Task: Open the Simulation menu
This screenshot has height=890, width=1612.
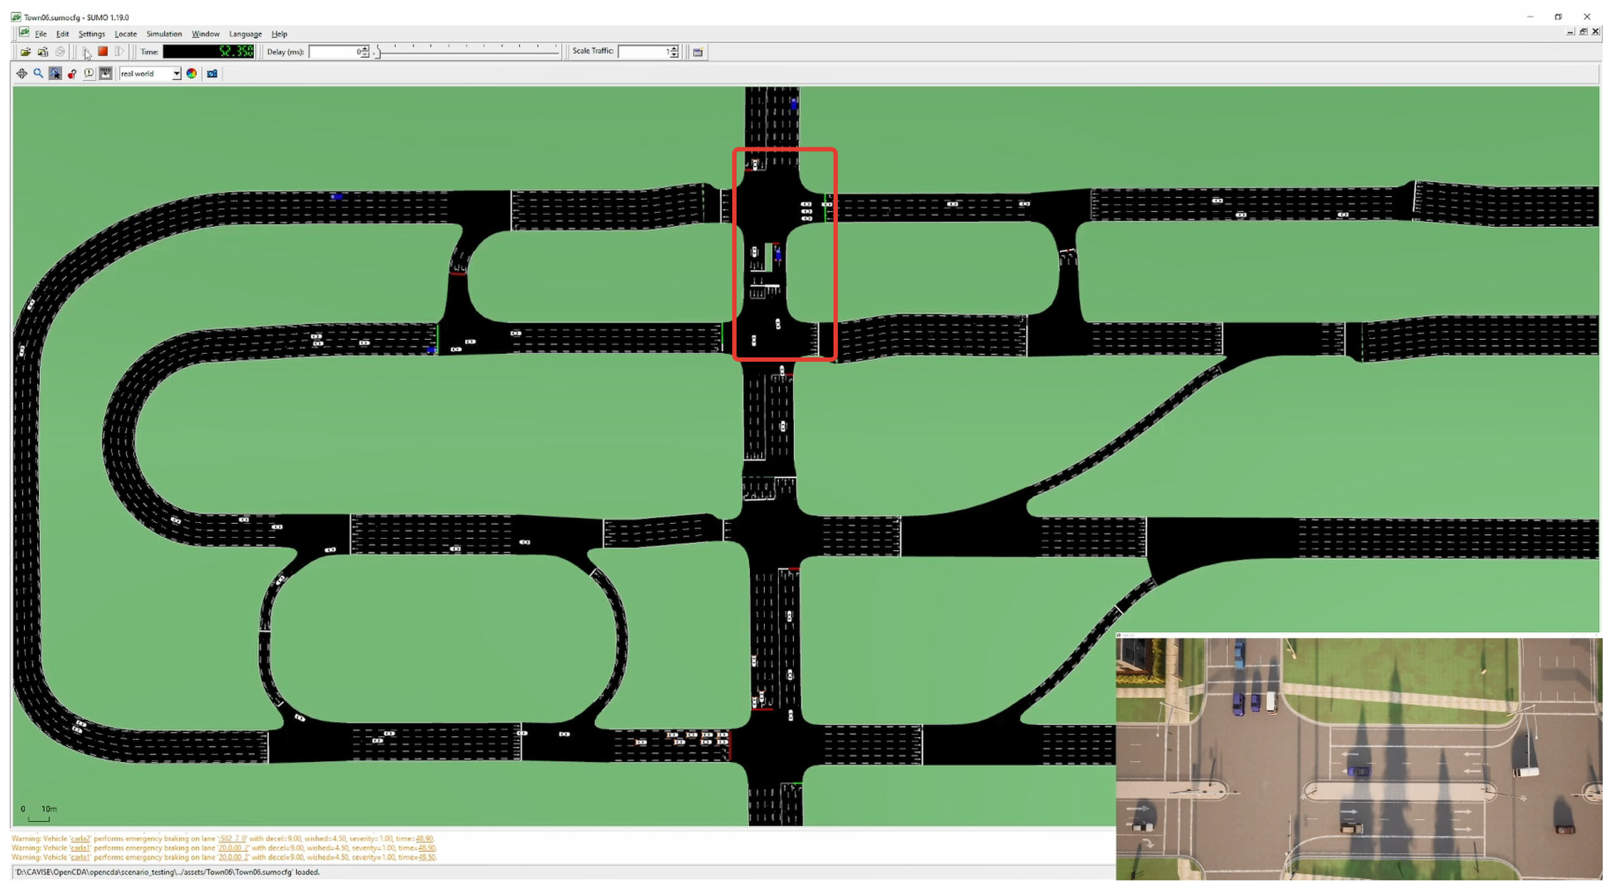Action: [164, 34]
